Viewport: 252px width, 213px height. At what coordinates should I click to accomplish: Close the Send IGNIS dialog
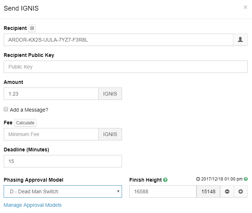tap(245, 7)
